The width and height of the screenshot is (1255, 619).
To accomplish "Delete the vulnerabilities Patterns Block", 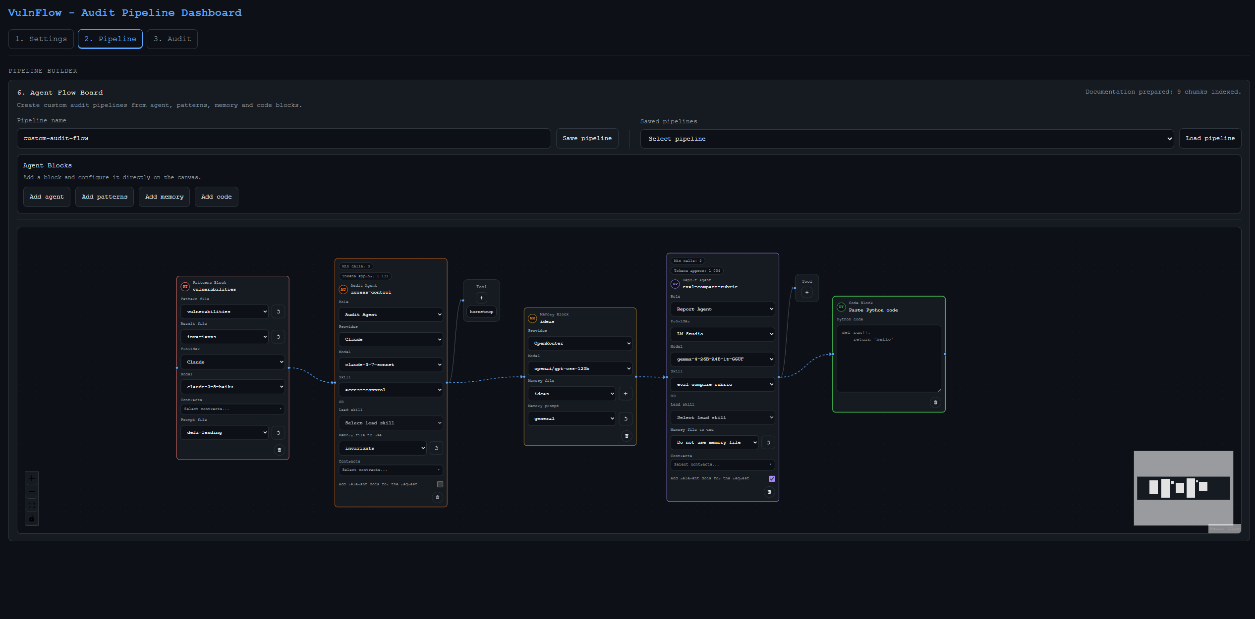I will (280, 450).
